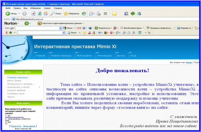
Task: Click Вход navigation tab
Action: tap(133, 56)
